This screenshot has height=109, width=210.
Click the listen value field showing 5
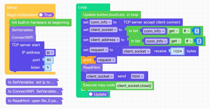[48, 68]
